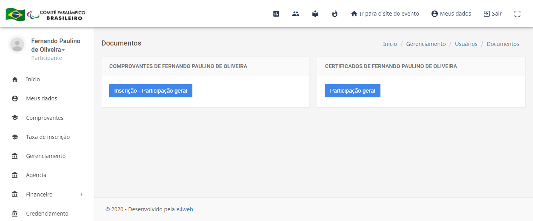Click the bar chart icon in header
The height and width of the screenshot is (221, 533).
click(x=276, y=14)
